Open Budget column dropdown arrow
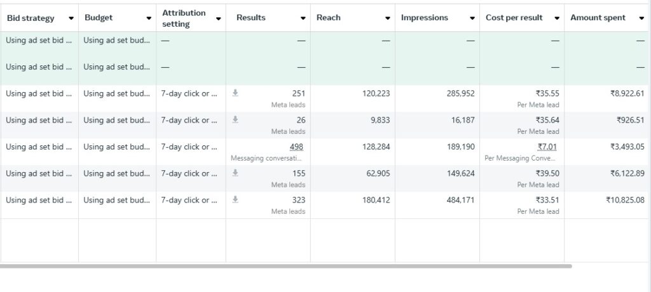The height and width of the screenshot is (292, 651). 149,18
